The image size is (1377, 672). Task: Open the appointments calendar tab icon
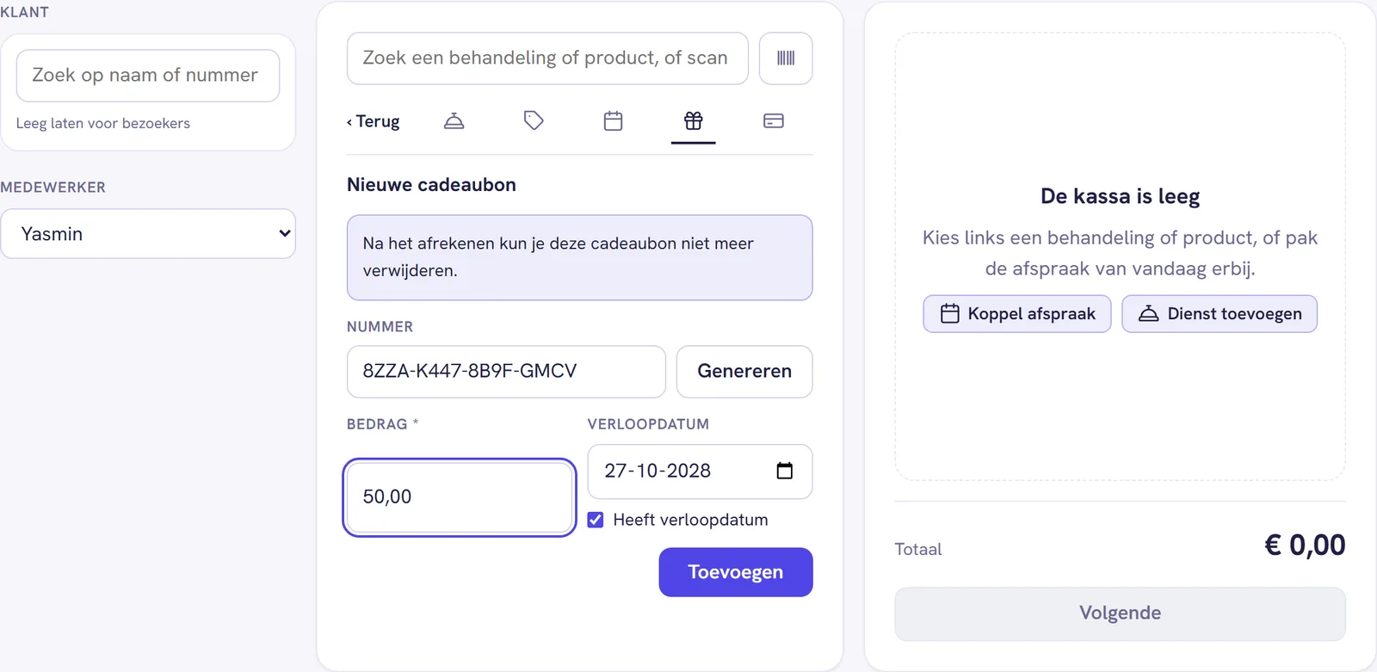click(x=614, y=121)
